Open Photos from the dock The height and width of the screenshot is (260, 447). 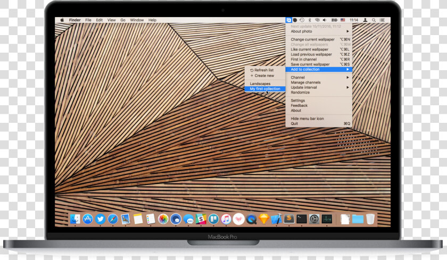(x=163, y=219)
